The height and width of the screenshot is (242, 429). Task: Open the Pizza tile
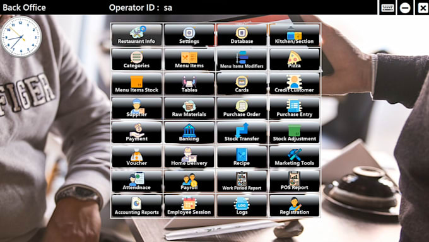tap(295, 59)
